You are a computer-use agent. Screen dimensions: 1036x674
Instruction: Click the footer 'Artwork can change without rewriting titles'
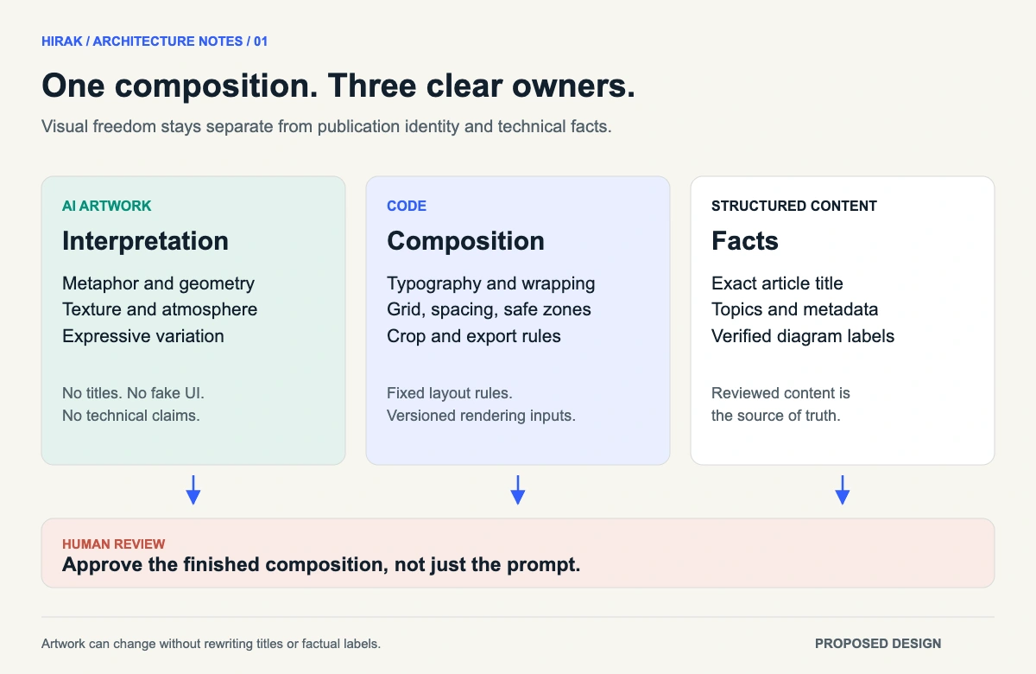pos(211,644)
